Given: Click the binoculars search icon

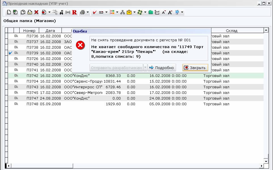Looking at the screenshot, I should 61,12.
